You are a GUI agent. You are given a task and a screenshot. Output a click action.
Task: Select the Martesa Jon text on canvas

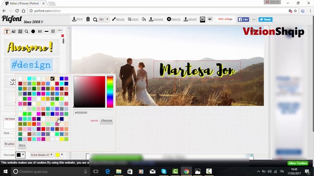(197, 69)
